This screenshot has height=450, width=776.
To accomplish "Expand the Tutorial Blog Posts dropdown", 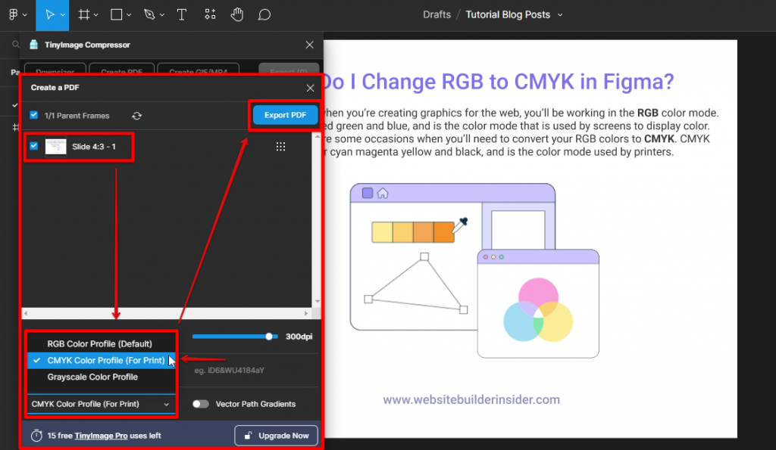I will coord(559,14).
